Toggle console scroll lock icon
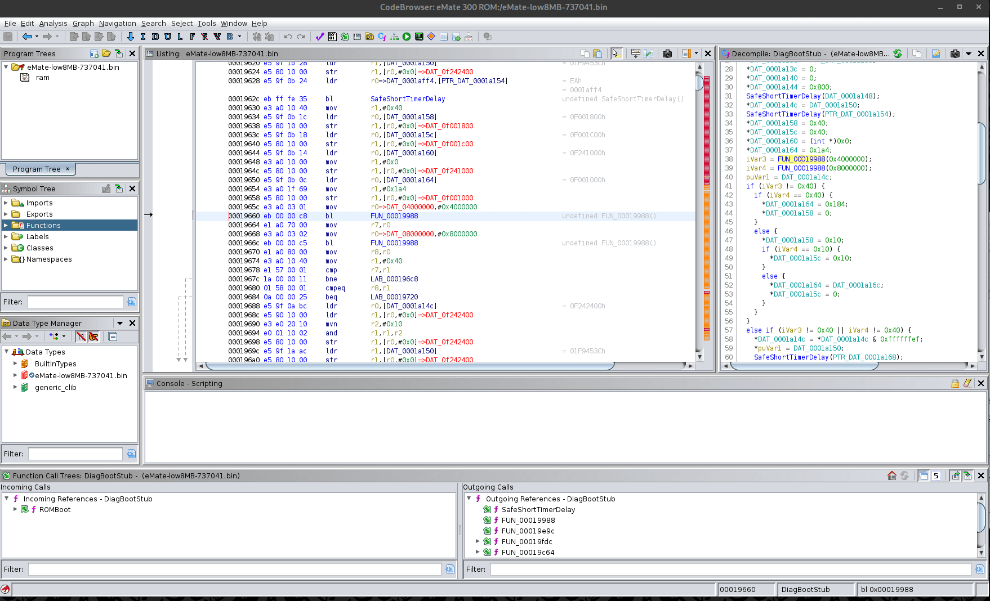 tap(955, 383)
